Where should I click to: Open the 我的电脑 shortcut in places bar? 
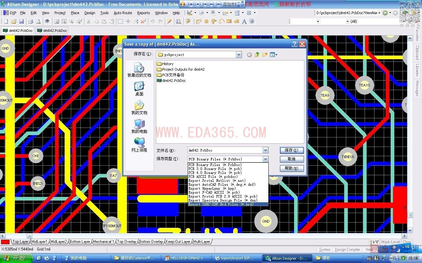click(x=139, y=127)
